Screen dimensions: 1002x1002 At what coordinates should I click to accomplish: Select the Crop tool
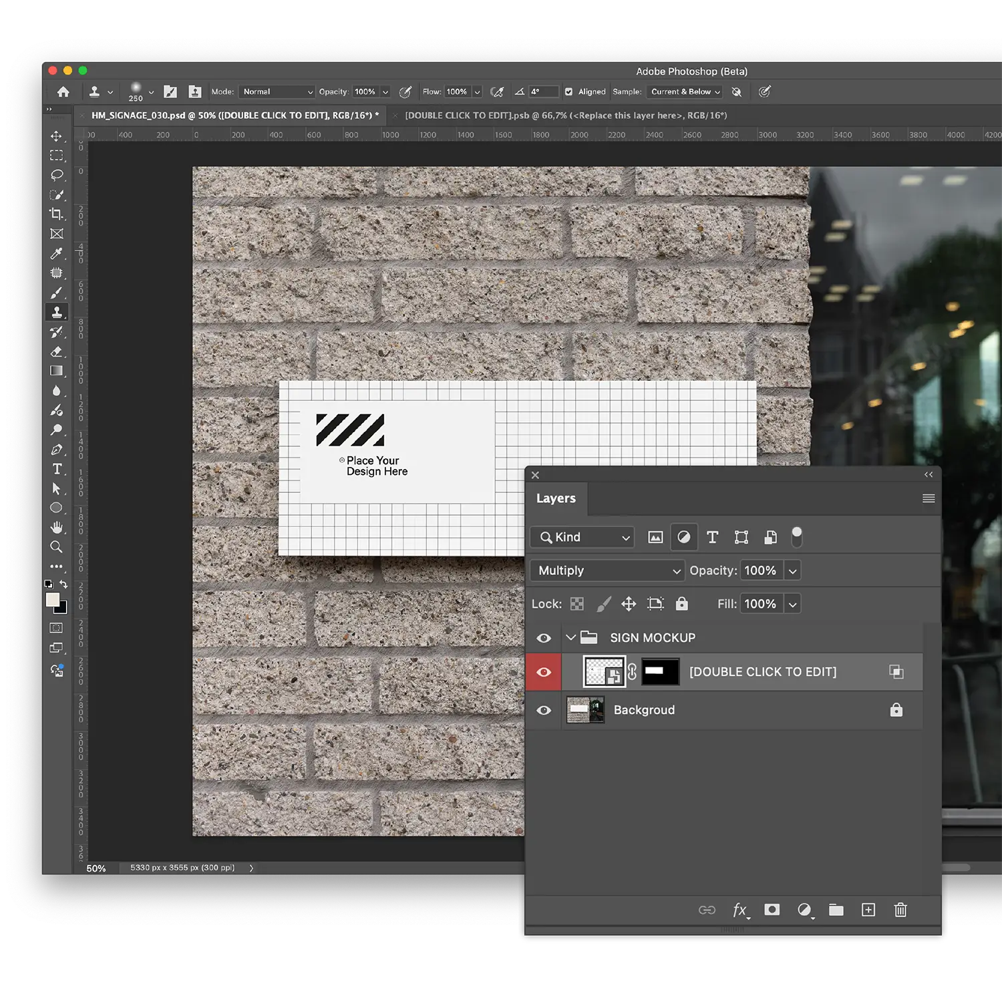(x=57, y=214)
